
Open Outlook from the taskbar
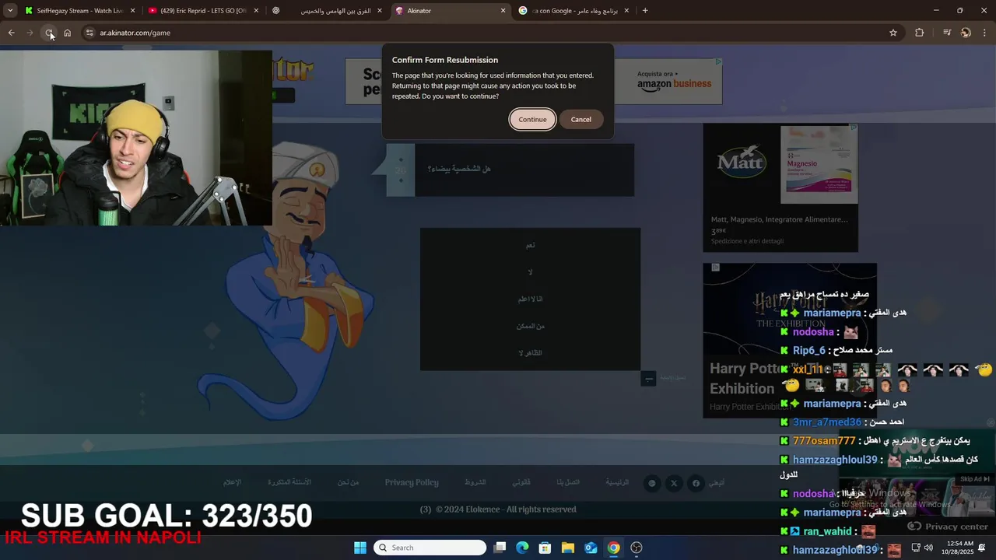591,548
